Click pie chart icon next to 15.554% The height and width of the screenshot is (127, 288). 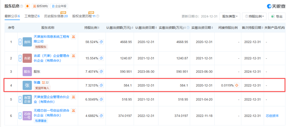tap(101, 58)
